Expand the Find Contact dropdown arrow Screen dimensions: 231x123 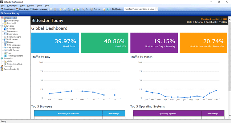[156, 9]
